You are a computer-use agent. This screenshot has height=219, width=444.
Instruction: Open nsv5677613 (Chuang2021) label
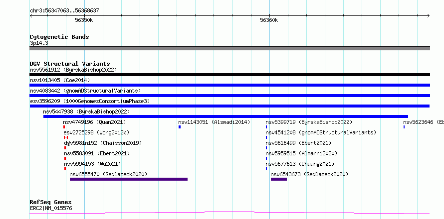[x=300, y=164]
